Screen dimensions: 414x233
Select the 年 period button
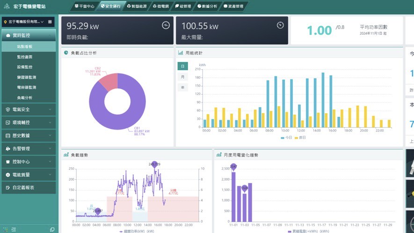click(182, 87)
